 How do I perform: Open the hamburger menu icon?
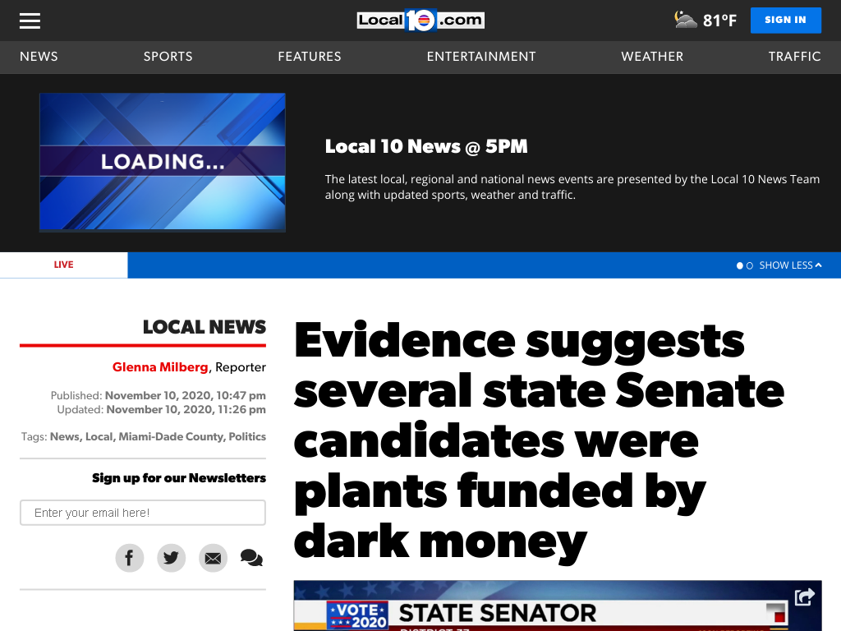point(30,21)
